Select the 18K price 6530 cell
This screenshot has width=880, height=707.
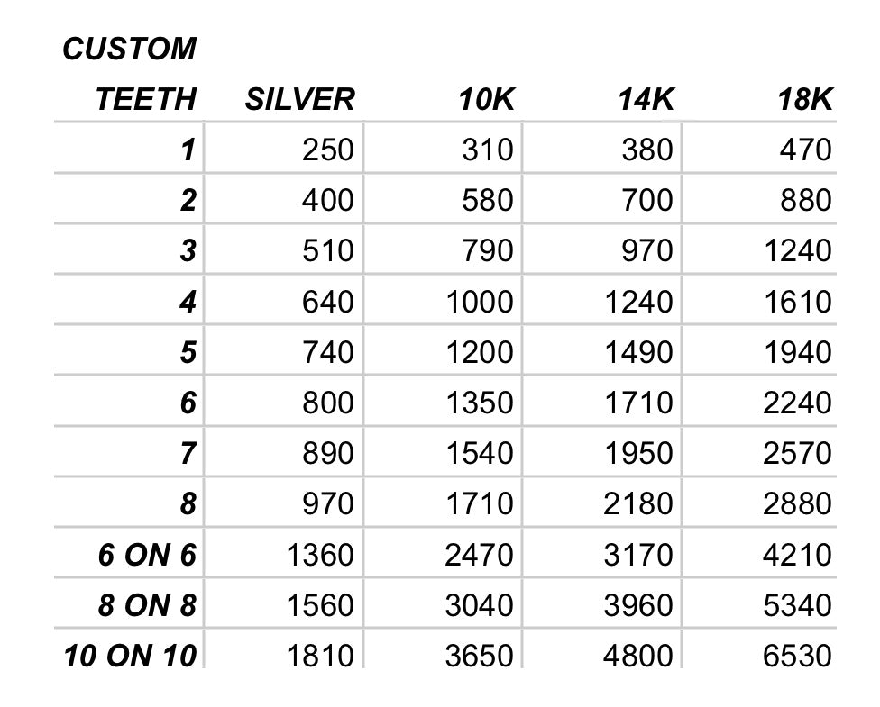click(797, 655)
